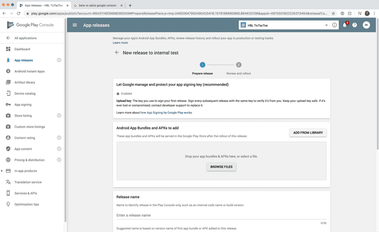The image size is (379, 232).
Task: Select step 2 Review and rollout
Action: pos(238,65)
